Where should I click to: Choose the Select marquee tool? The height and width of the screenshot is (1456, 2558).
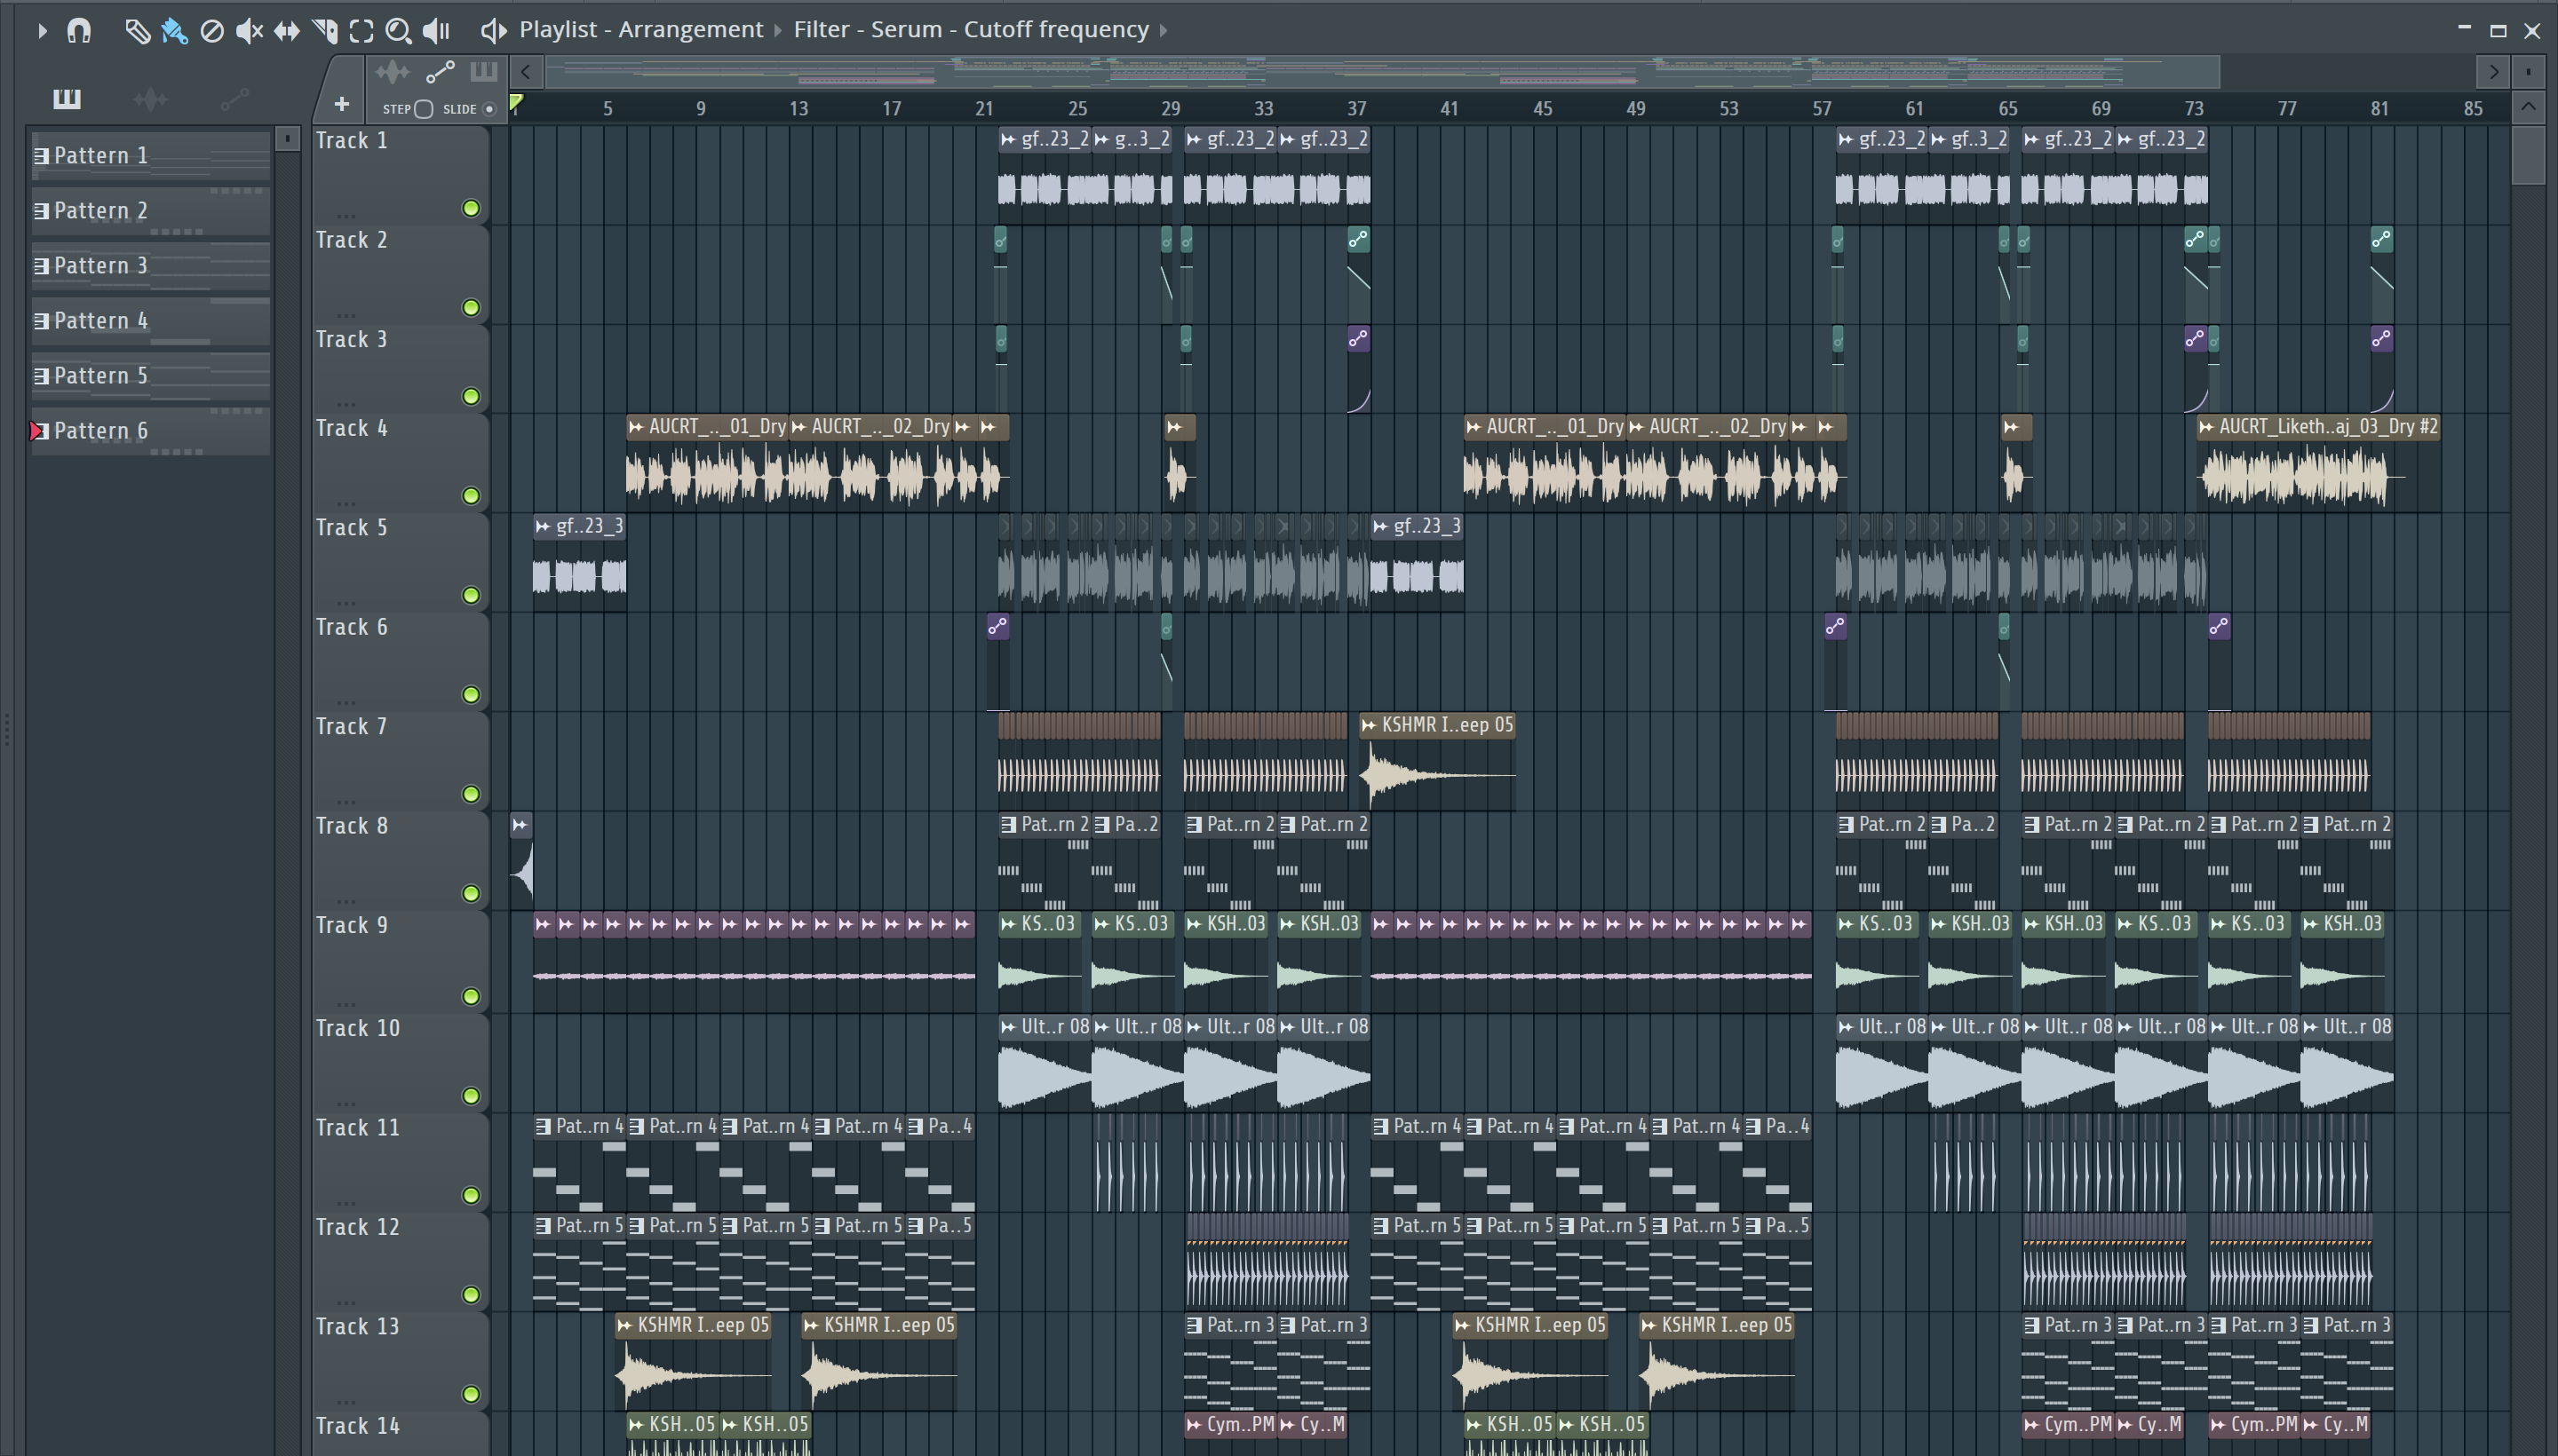click(x=362, y=31)
